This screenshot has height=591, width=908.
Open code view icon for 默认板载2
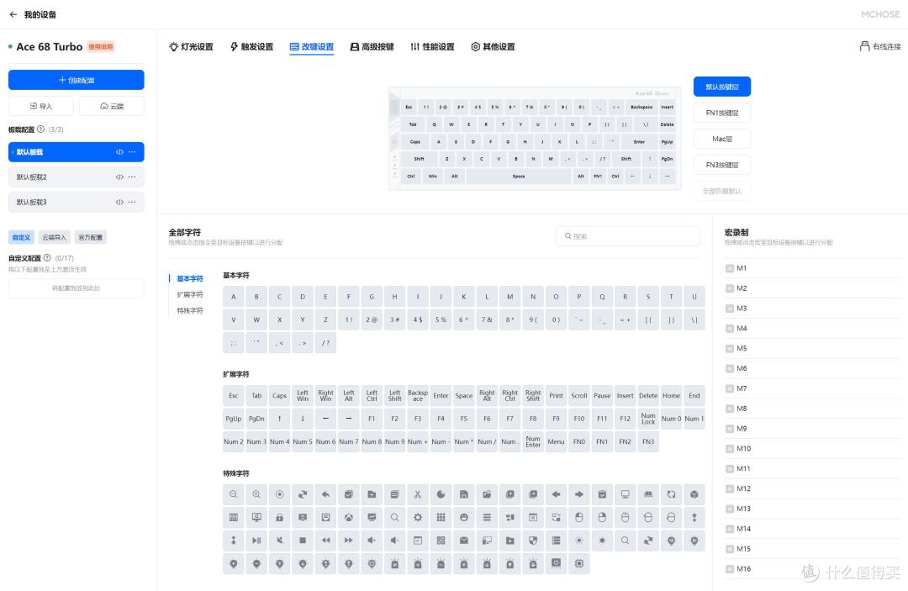pos(119,177)
